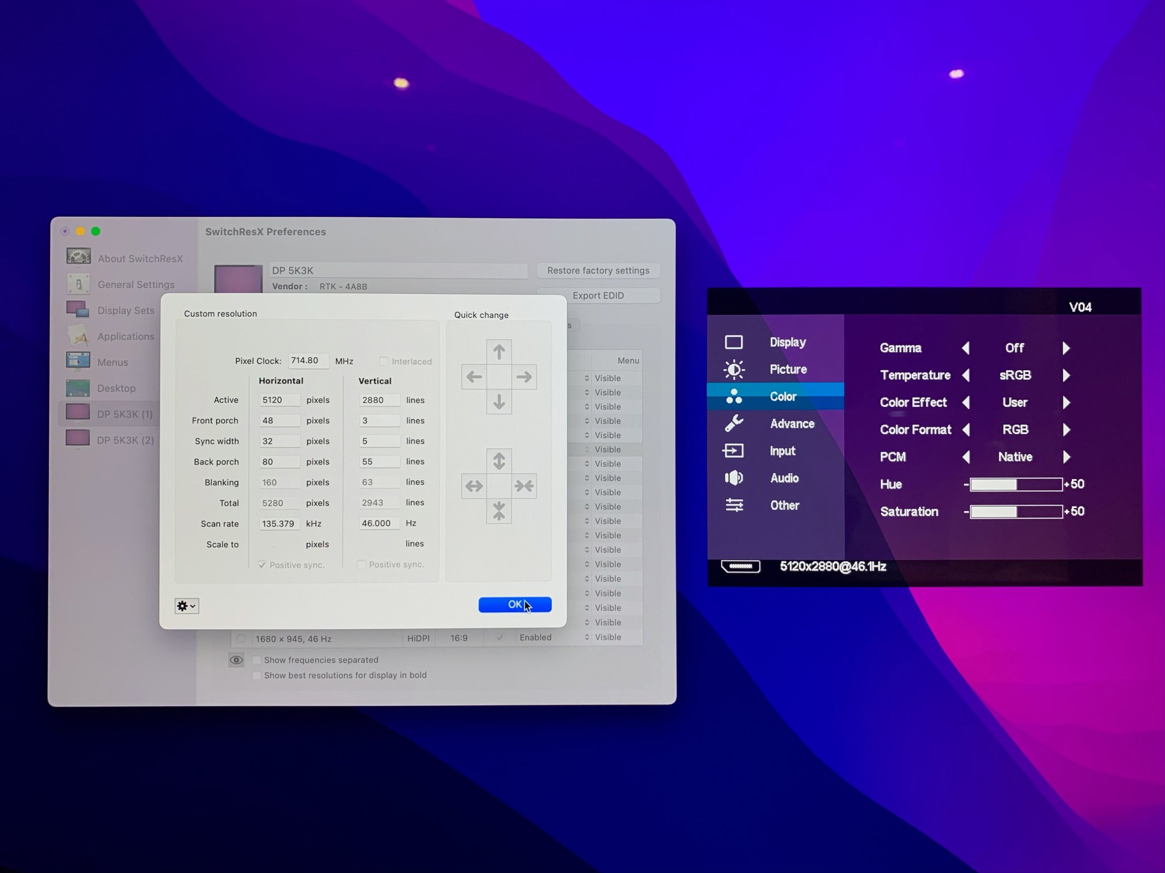This screenshot has width=1165, height=873.
Task: Click the vertical shrink arrows icon
Action: pyautogui.click(x=499, y=511)
